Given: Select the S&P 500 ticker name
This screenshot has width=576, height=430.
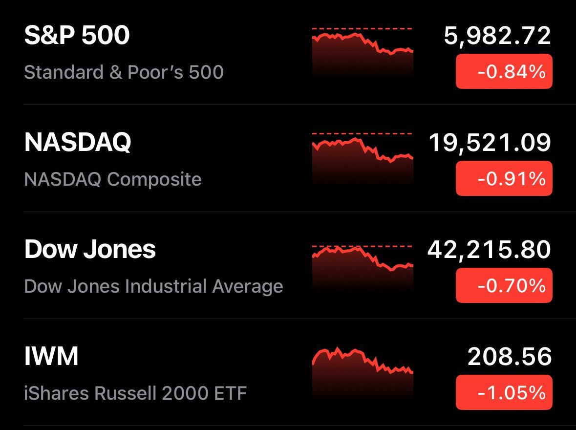Looking at the screenshot, I should pyautogui.click(x=77, y=35).
